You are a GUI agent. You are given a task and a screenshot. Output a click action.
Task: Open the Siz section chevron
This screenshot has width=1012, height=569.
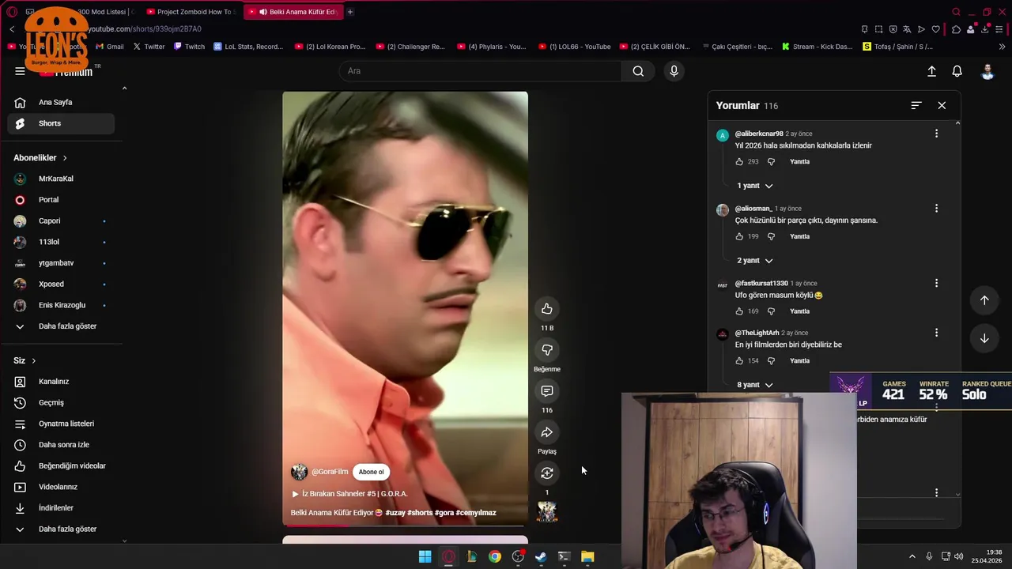(x=33, y=361)
